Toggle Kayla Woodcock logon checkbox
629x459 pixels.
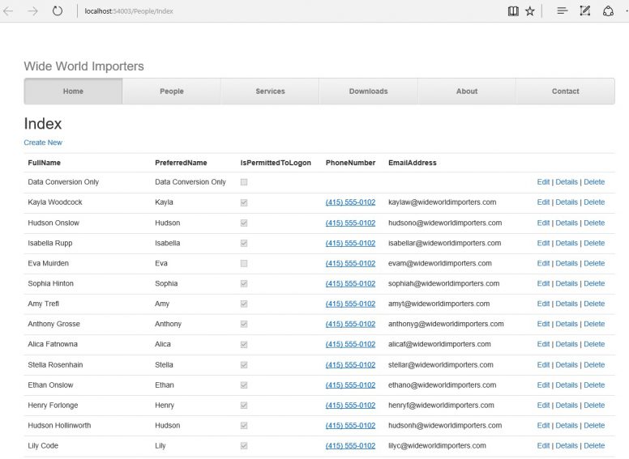244,202
